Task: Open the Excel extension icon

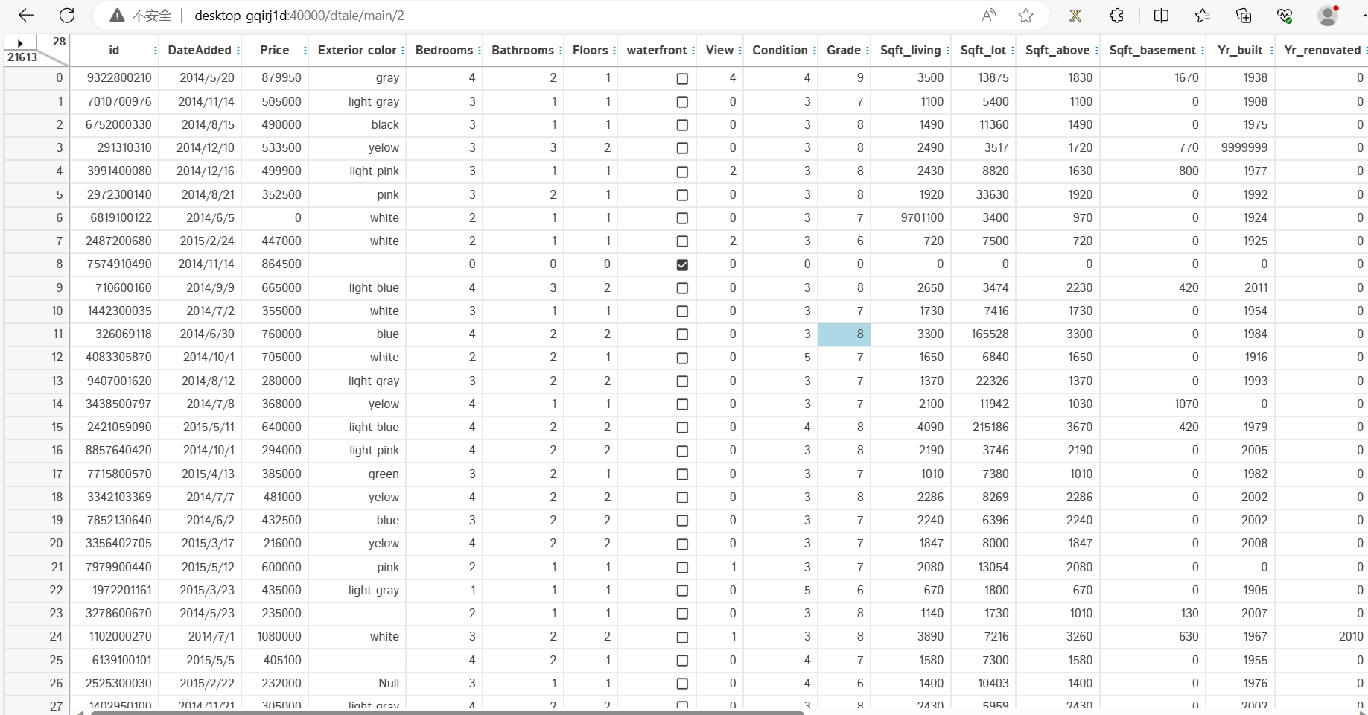Action: (1075, 15)
